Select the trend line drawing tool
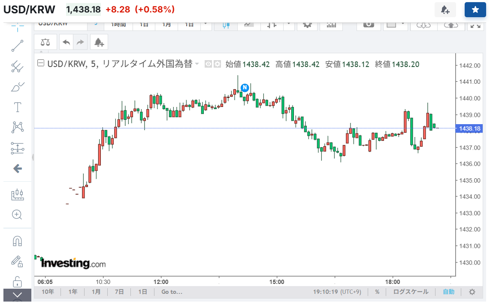The width and height of the screenshot is (499, 305). [17, 45]
